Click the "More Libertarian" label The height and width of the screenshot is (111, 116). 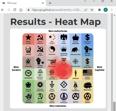click(58, 106)
